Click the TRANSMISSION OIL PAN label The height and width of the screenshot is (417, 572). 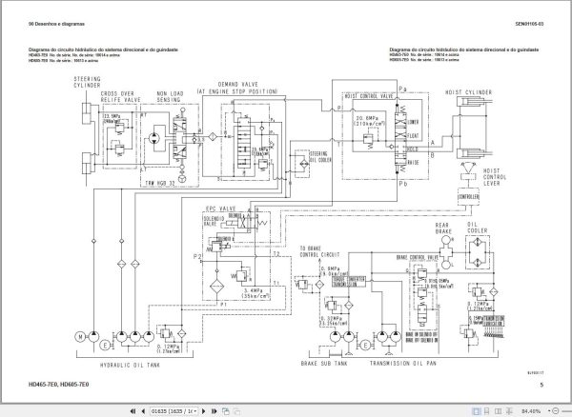[402, 363]
